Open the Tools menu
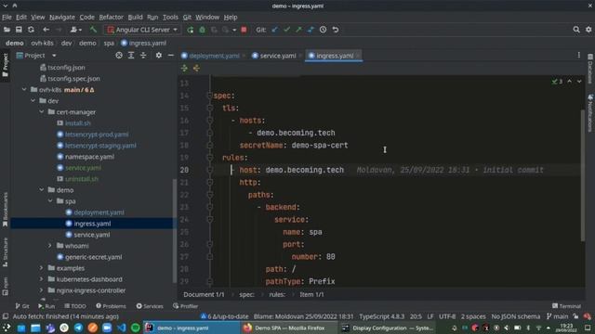 click(x=170, y=17)
